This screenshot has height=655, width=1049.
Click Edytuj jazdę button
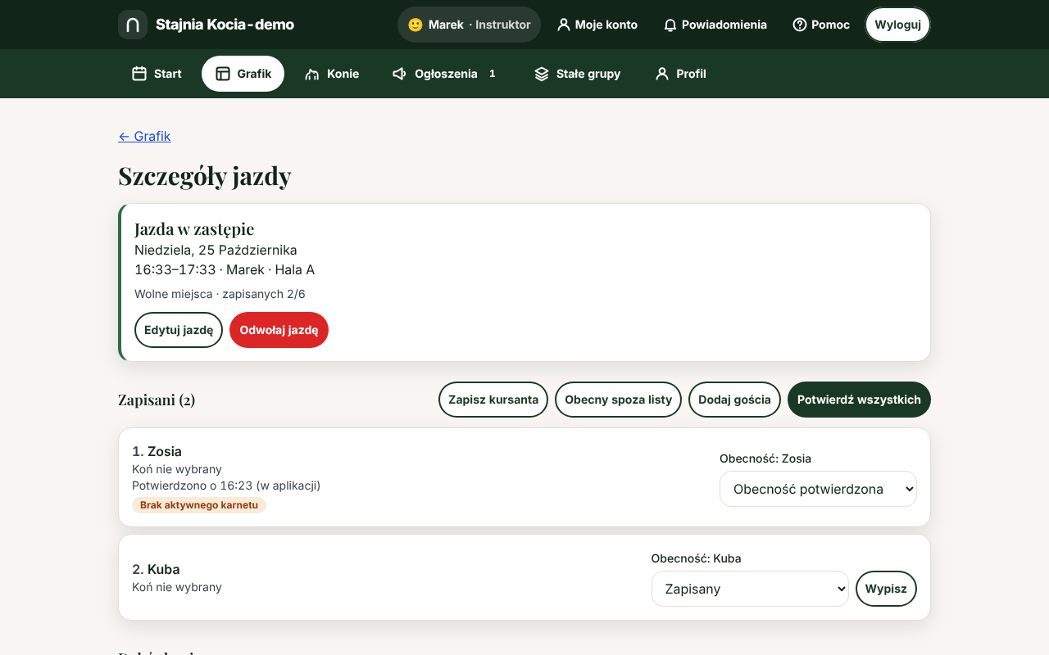click(179, 330)
